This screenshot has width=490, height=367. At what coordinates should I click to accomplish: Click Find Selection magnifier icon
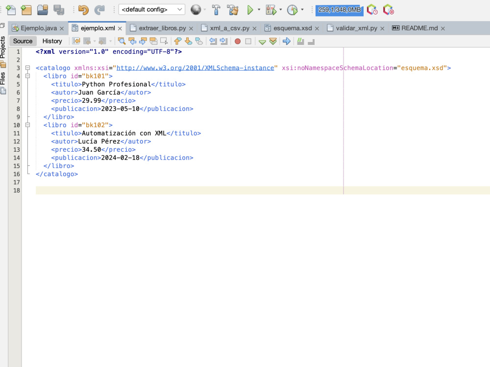[x=122, y=41]
